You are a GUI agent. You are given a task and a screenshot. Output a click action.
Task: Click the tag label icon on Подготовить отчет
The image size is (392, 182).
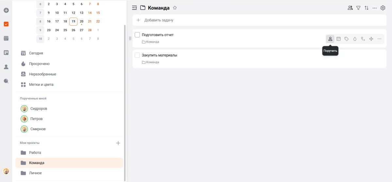pyautogui.click(x=347, y=39)
